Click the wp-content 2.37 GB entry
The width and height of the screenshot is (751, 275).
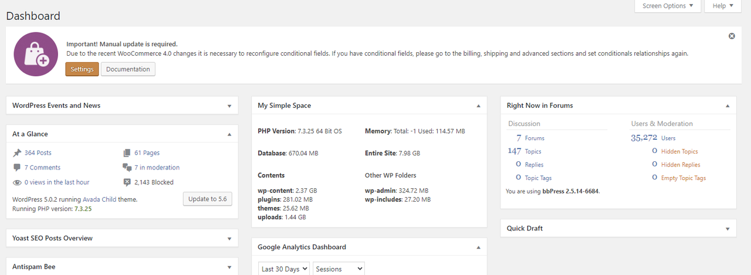point(287,191)
